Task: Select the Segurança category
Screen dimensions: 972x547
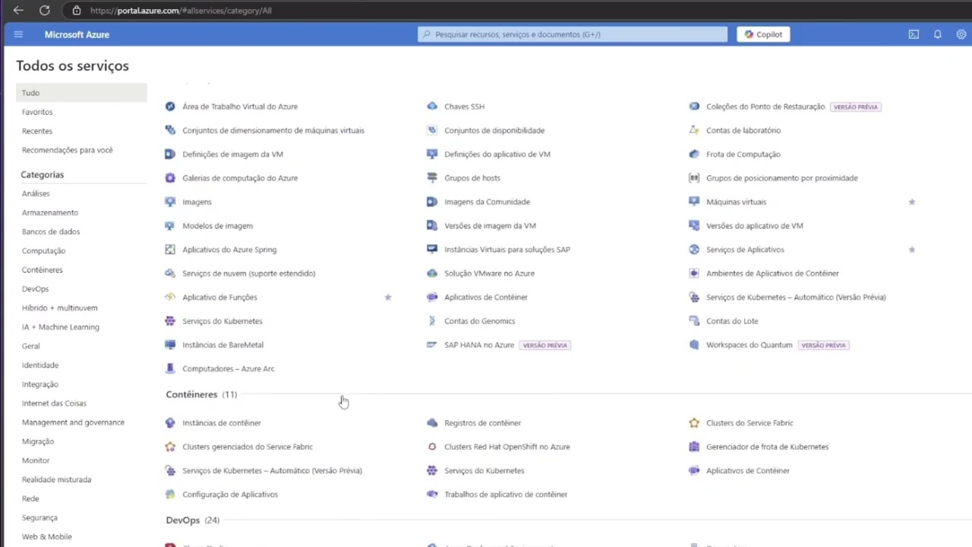Action: [x=39, y=517]
